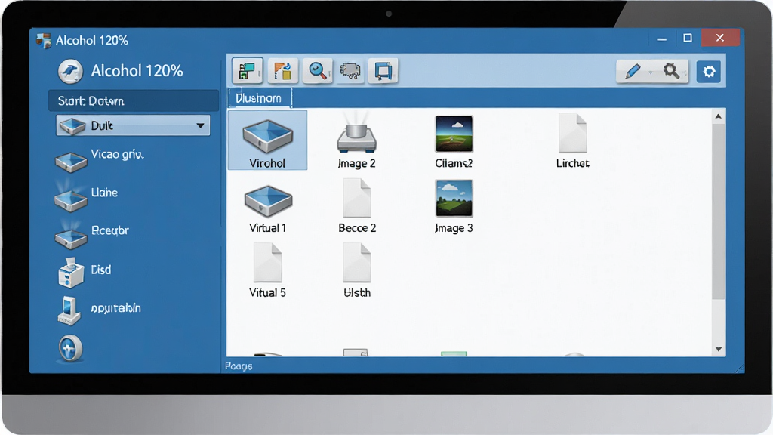Click the gray chip toolbar icon
The image size is (773, 435).
tap(350, 71)
